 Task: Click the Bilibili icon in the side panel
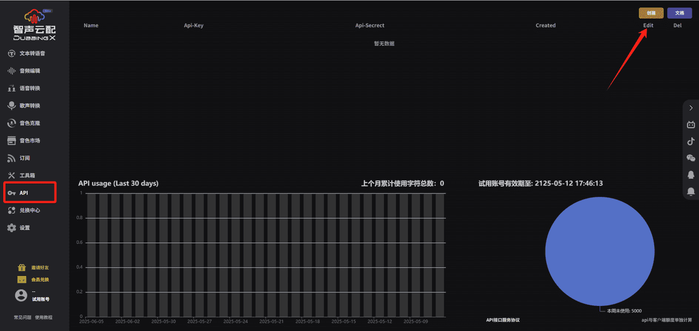pyautogui.click(x=691, y=125)
